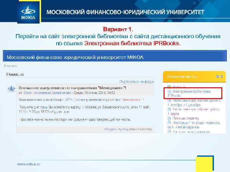Click the Подписаться на форум link
The width and height of the screenshot is (230, 172).
[x=137, y=82]
